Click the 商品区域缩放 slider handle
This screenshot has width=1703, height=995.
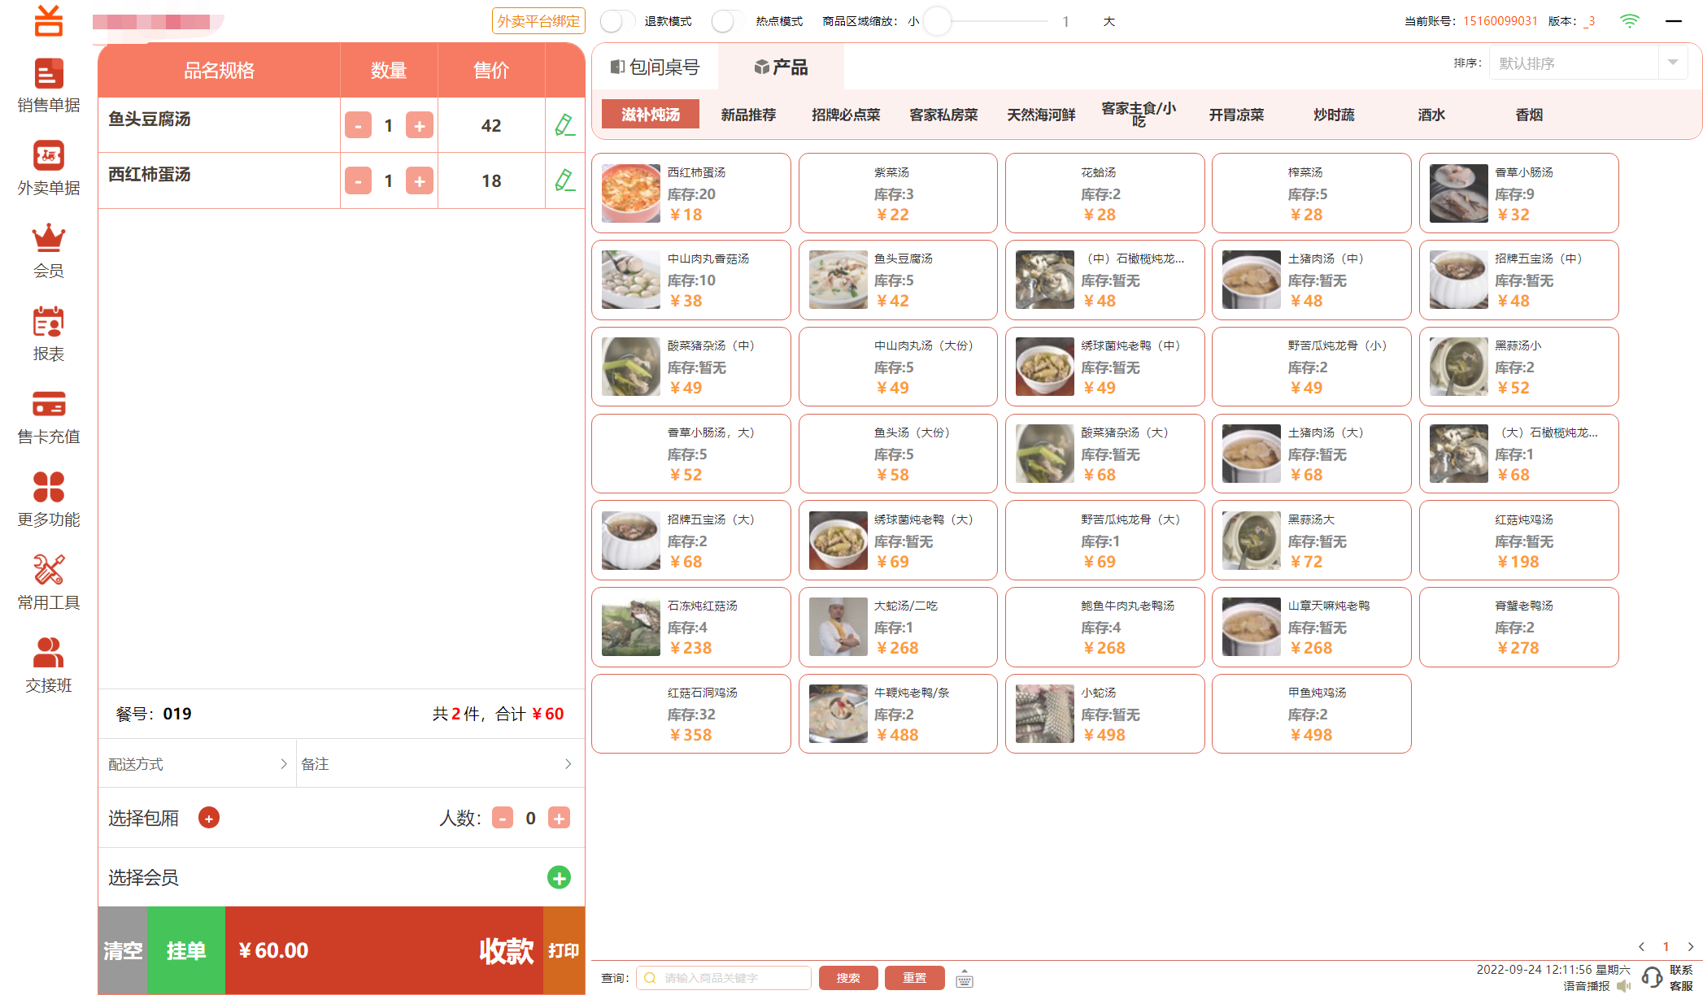pyautogui.click(x=937, y=21)
